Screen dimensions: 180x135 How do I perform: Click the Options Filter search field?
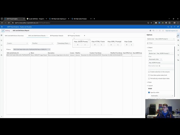click(x=161, y=43)
